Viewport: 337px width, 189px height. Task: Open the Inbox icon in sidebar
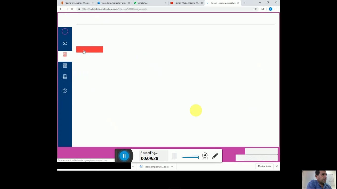[x=65, y=76]
